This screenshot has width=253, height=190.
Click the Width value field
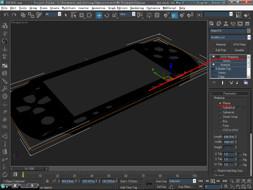point(229,142)
